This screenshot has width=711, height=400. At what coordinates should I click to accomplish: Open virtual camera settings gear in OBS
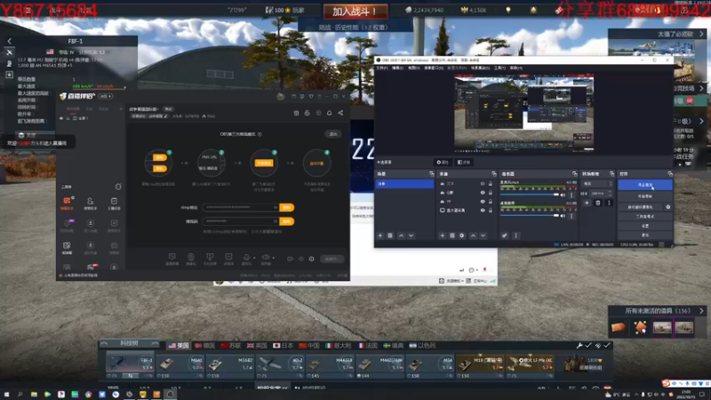click(668, 207)
